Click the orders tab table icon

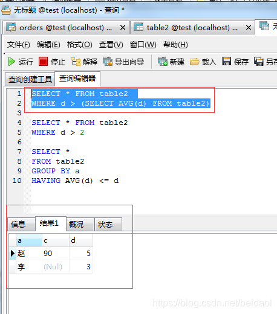[x=11, y=27]
